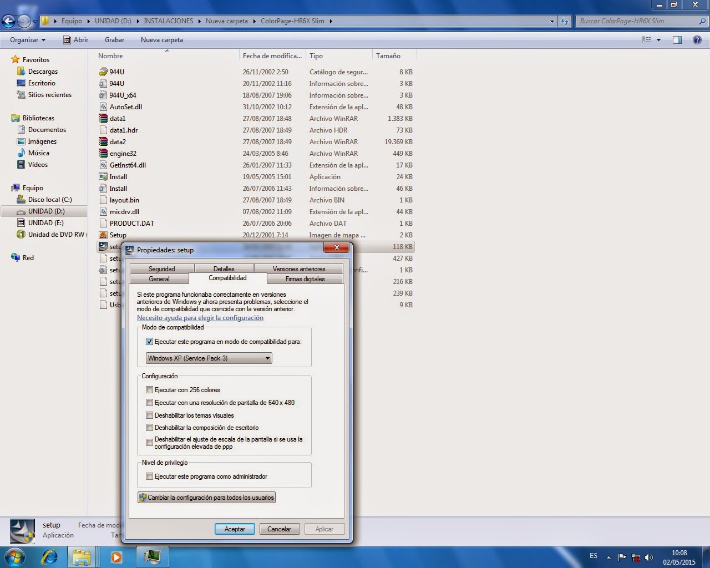Show hidden tray icons arrow
This screenshot has width=710, height=568.
(x=609, y=557)
